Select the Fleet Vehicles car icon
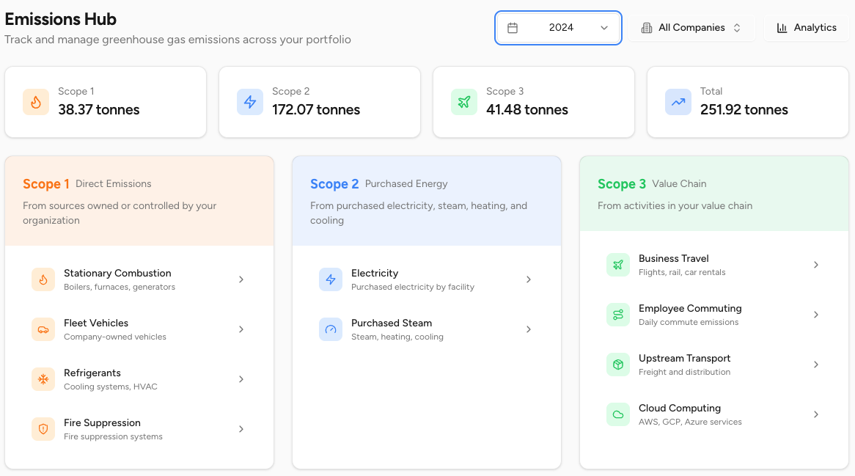 [x=43, y=329]
